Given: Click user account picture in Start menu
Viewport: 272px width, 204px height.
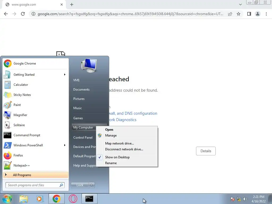Looking at the screenshot, I should (x=89, y=65).
